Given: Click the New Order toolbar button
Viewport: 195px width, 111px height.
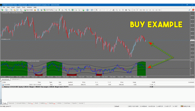Looking at the screenshot, I should (29, 10).
